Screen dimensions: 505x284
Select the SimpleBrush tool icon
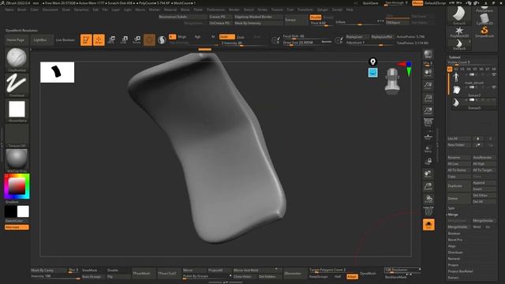pyautogui.click(x=484, y=32)
